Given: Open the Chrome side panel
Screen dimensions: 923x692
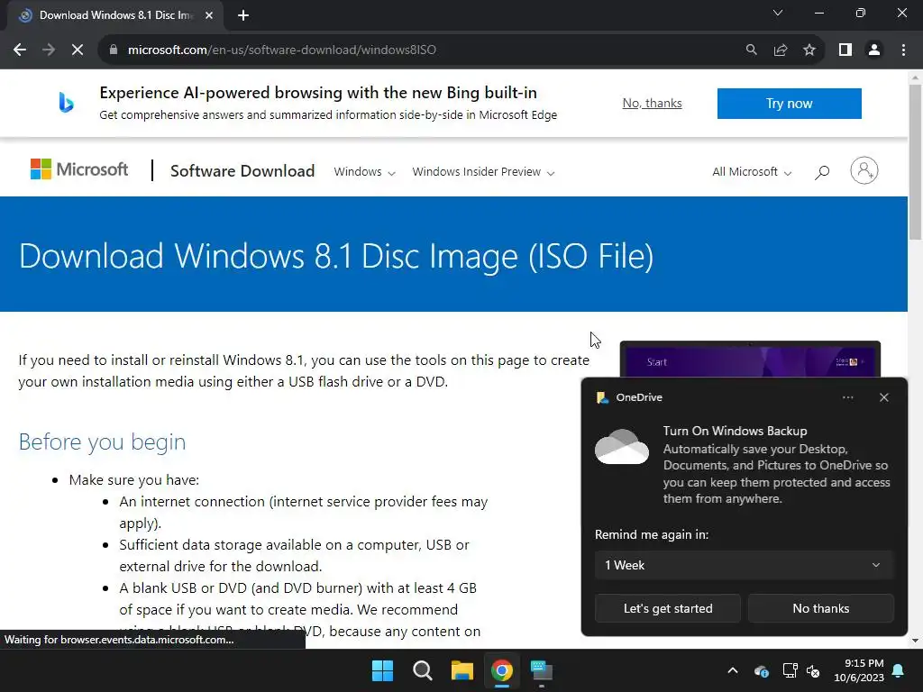Looking at the screenshot, I should point(845,50).
